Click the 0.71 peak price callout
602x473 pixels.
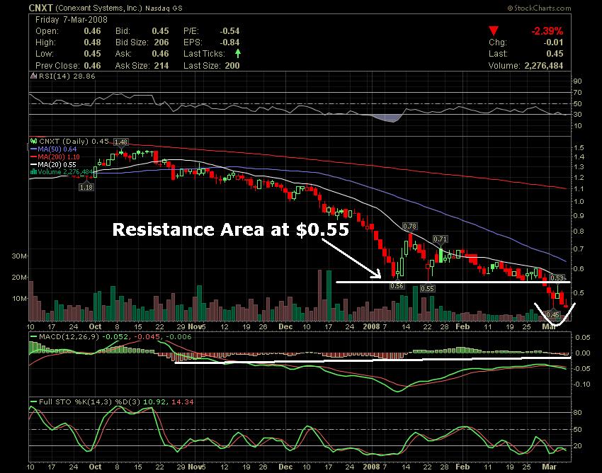pos(440,239)
